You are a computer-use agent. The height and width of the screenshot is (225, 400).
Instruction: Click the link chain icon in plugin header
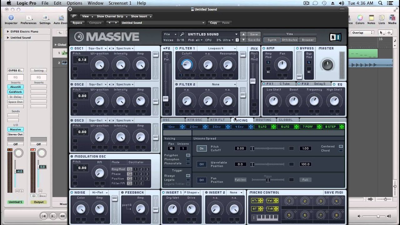[x=74, y=16]
